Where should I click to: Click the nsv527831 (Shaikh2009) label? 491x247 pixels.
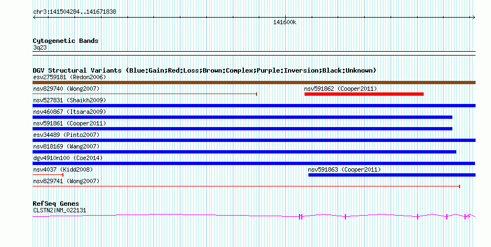tap(70, 100)
